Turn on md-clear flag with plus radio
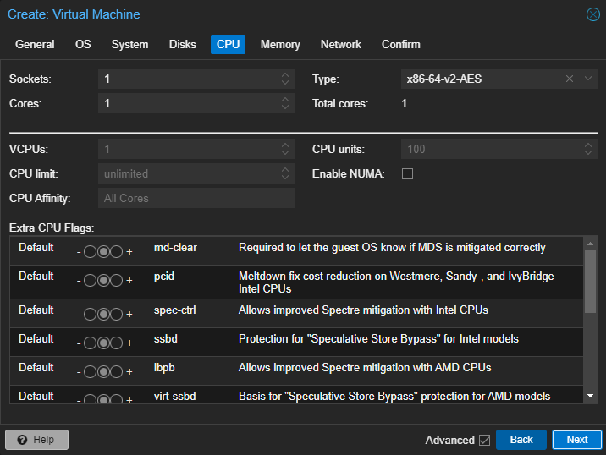Viewport: 606px width, 455px height. (117, 252)
